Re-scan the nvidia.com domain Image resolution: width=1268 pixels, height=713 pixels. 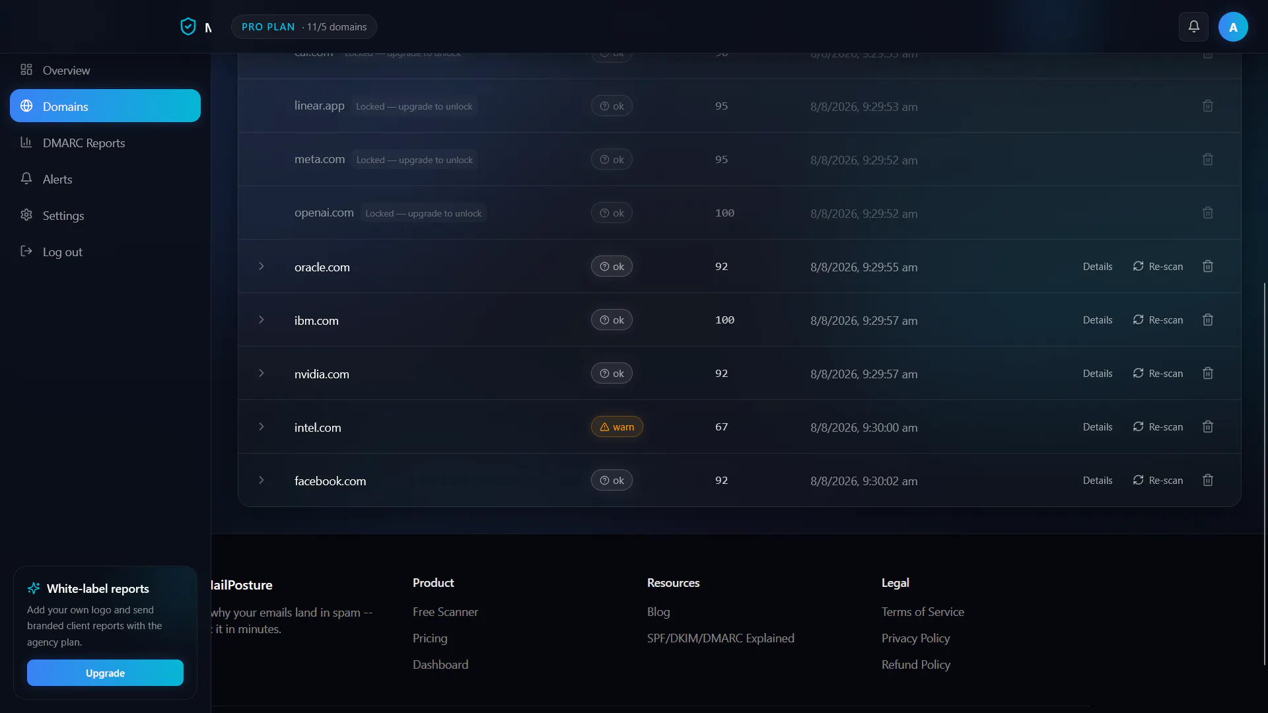coord(1158,373)
